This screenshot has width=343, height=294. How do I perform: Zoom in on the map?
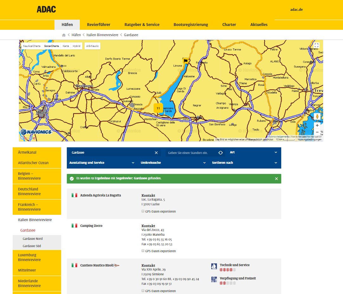coord(317,125)
